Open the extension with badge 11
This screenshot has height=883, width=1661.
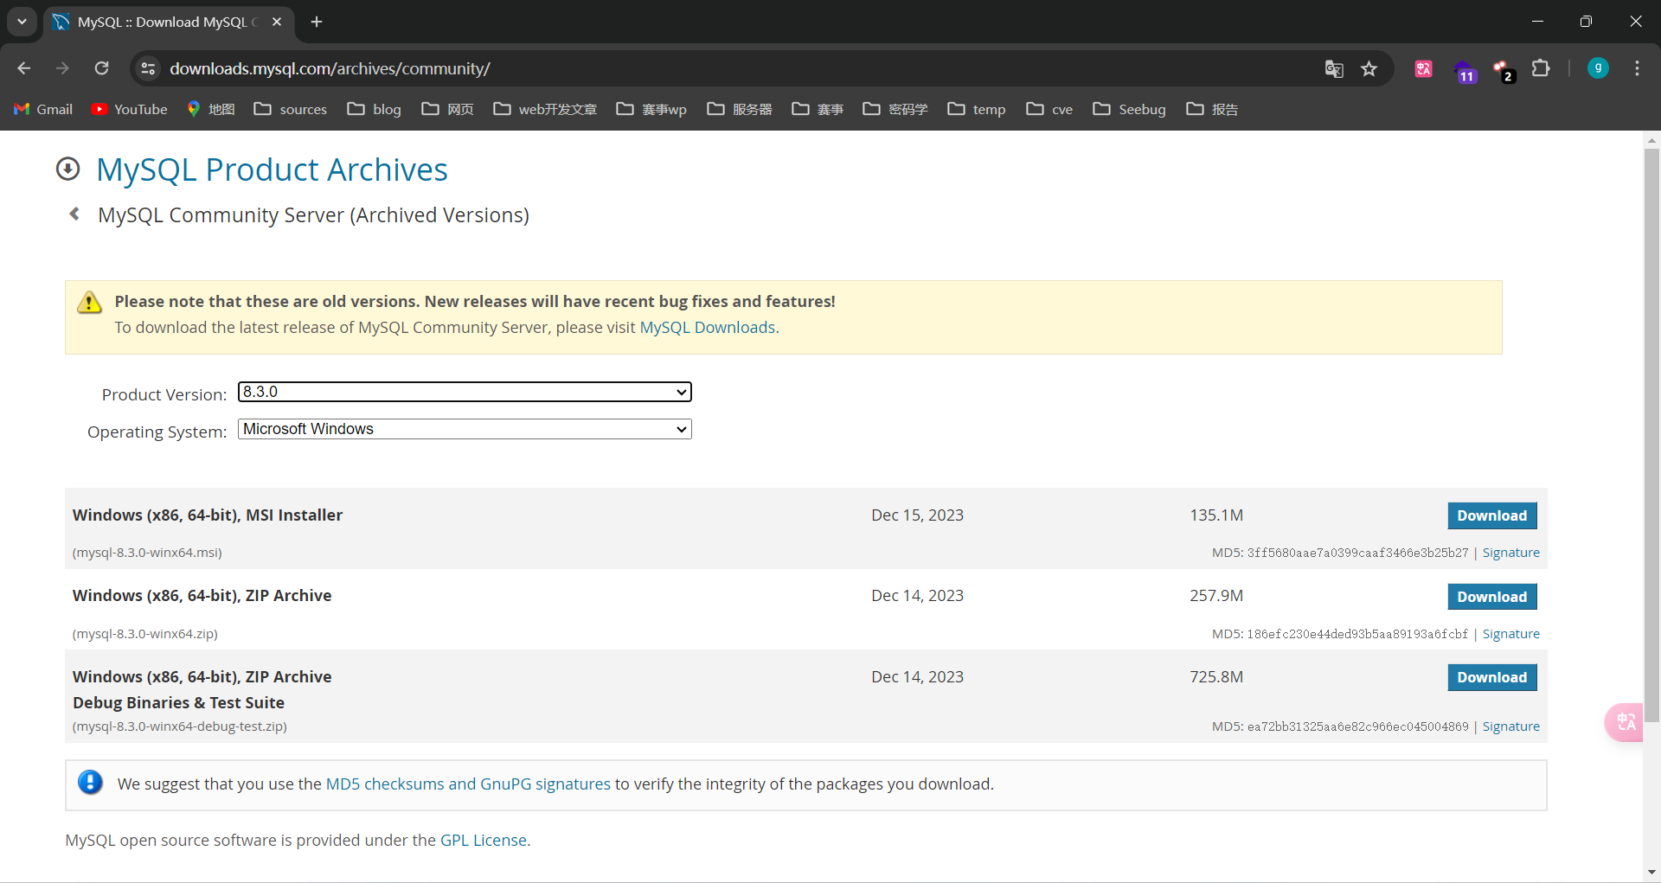(1465, 71)
